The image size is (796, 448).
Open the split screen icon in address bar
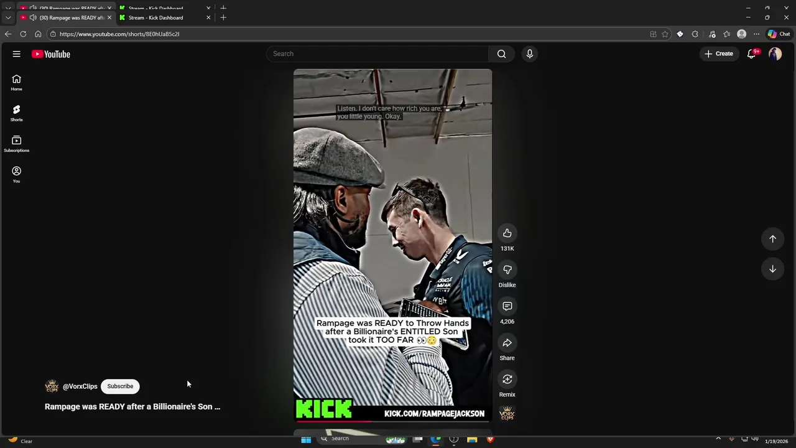pos(653,34)
